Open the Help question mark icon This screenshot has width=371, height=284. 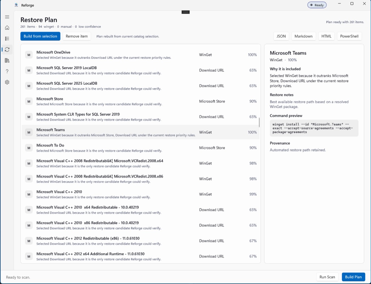click(7, 71)
